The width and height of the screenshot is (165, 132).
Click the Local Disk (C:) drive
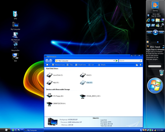55,75
